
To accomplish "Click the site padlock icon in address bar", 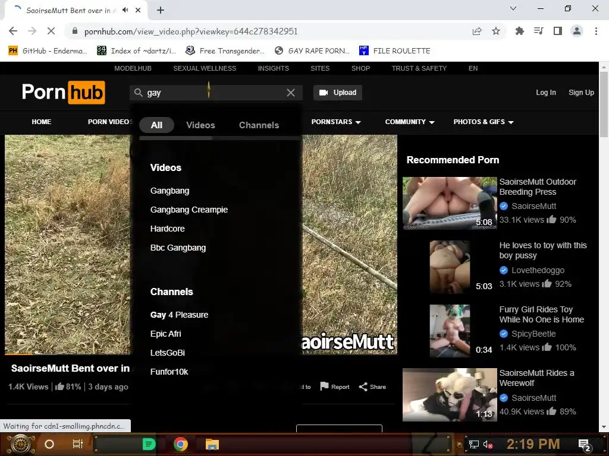I will 75,31.
